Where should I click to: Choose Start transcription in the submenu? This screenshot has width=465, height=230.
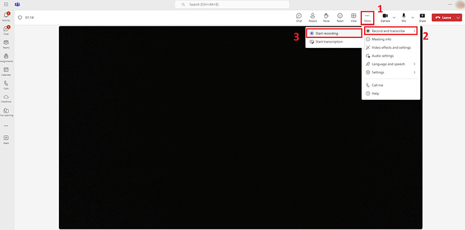pos(334,42)
